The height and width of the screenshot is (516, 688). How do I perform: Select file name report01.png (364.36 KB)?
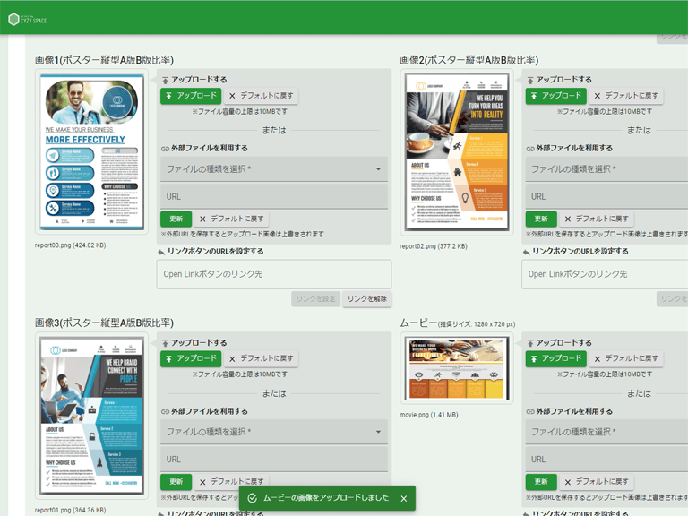[x=70, y=511]
